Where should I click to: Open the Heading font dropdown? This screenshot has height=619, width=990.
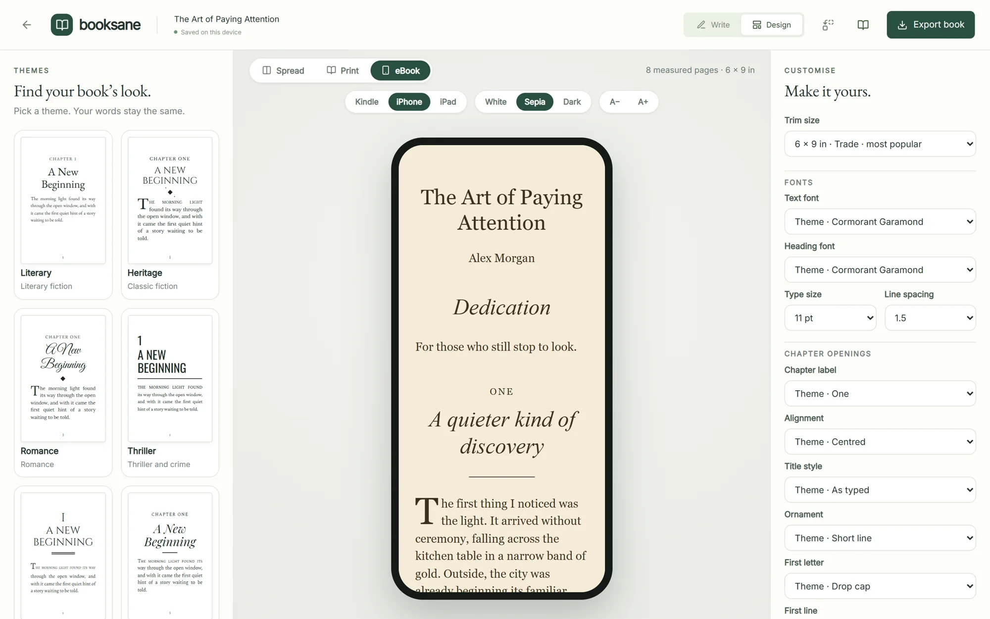880,269
